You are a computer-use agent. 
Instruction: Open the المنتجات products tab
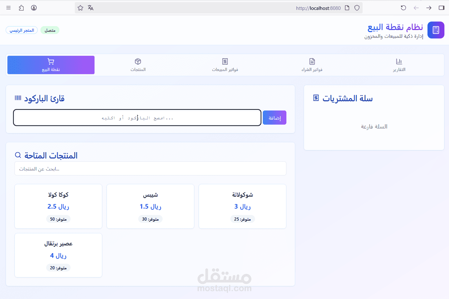point(138,65)
